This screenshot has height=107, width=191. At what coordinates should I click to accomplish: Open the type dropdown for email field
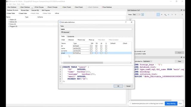(x=89, y=53)
